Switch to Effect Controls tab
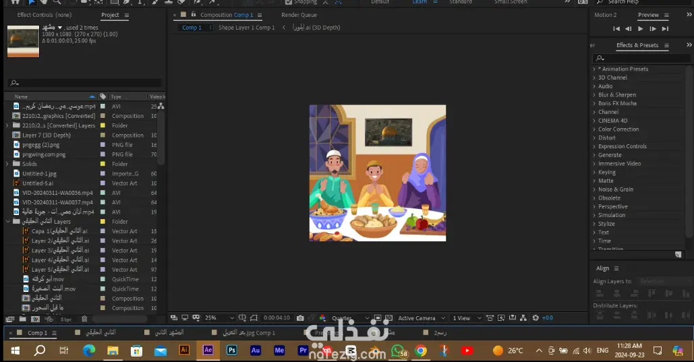694x362 pixels. click(45, 15)
